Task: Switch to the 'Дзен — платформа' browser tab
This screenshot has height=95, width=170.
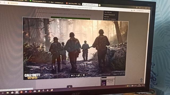Action: coord(56,2)
